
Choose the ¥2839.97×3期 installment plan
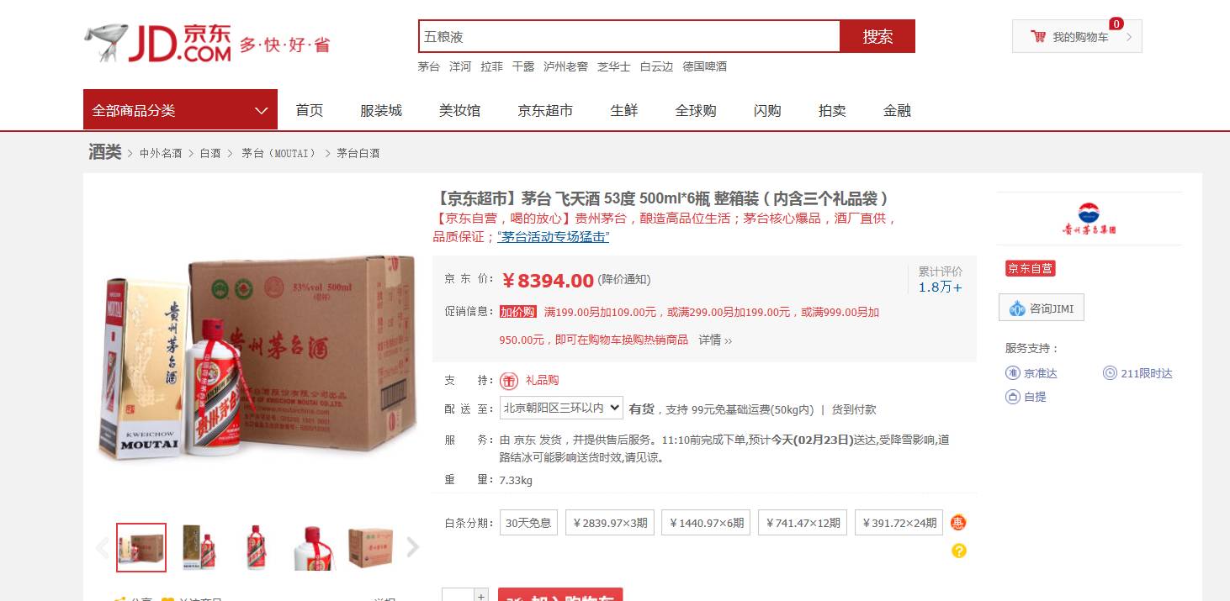[610, 522]
